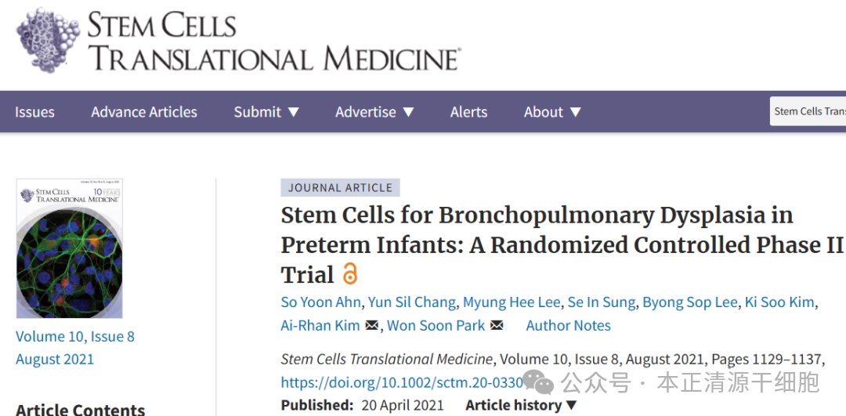Click the search input field
The height and width of the screenshot is (416, 846).
[808, 111]
